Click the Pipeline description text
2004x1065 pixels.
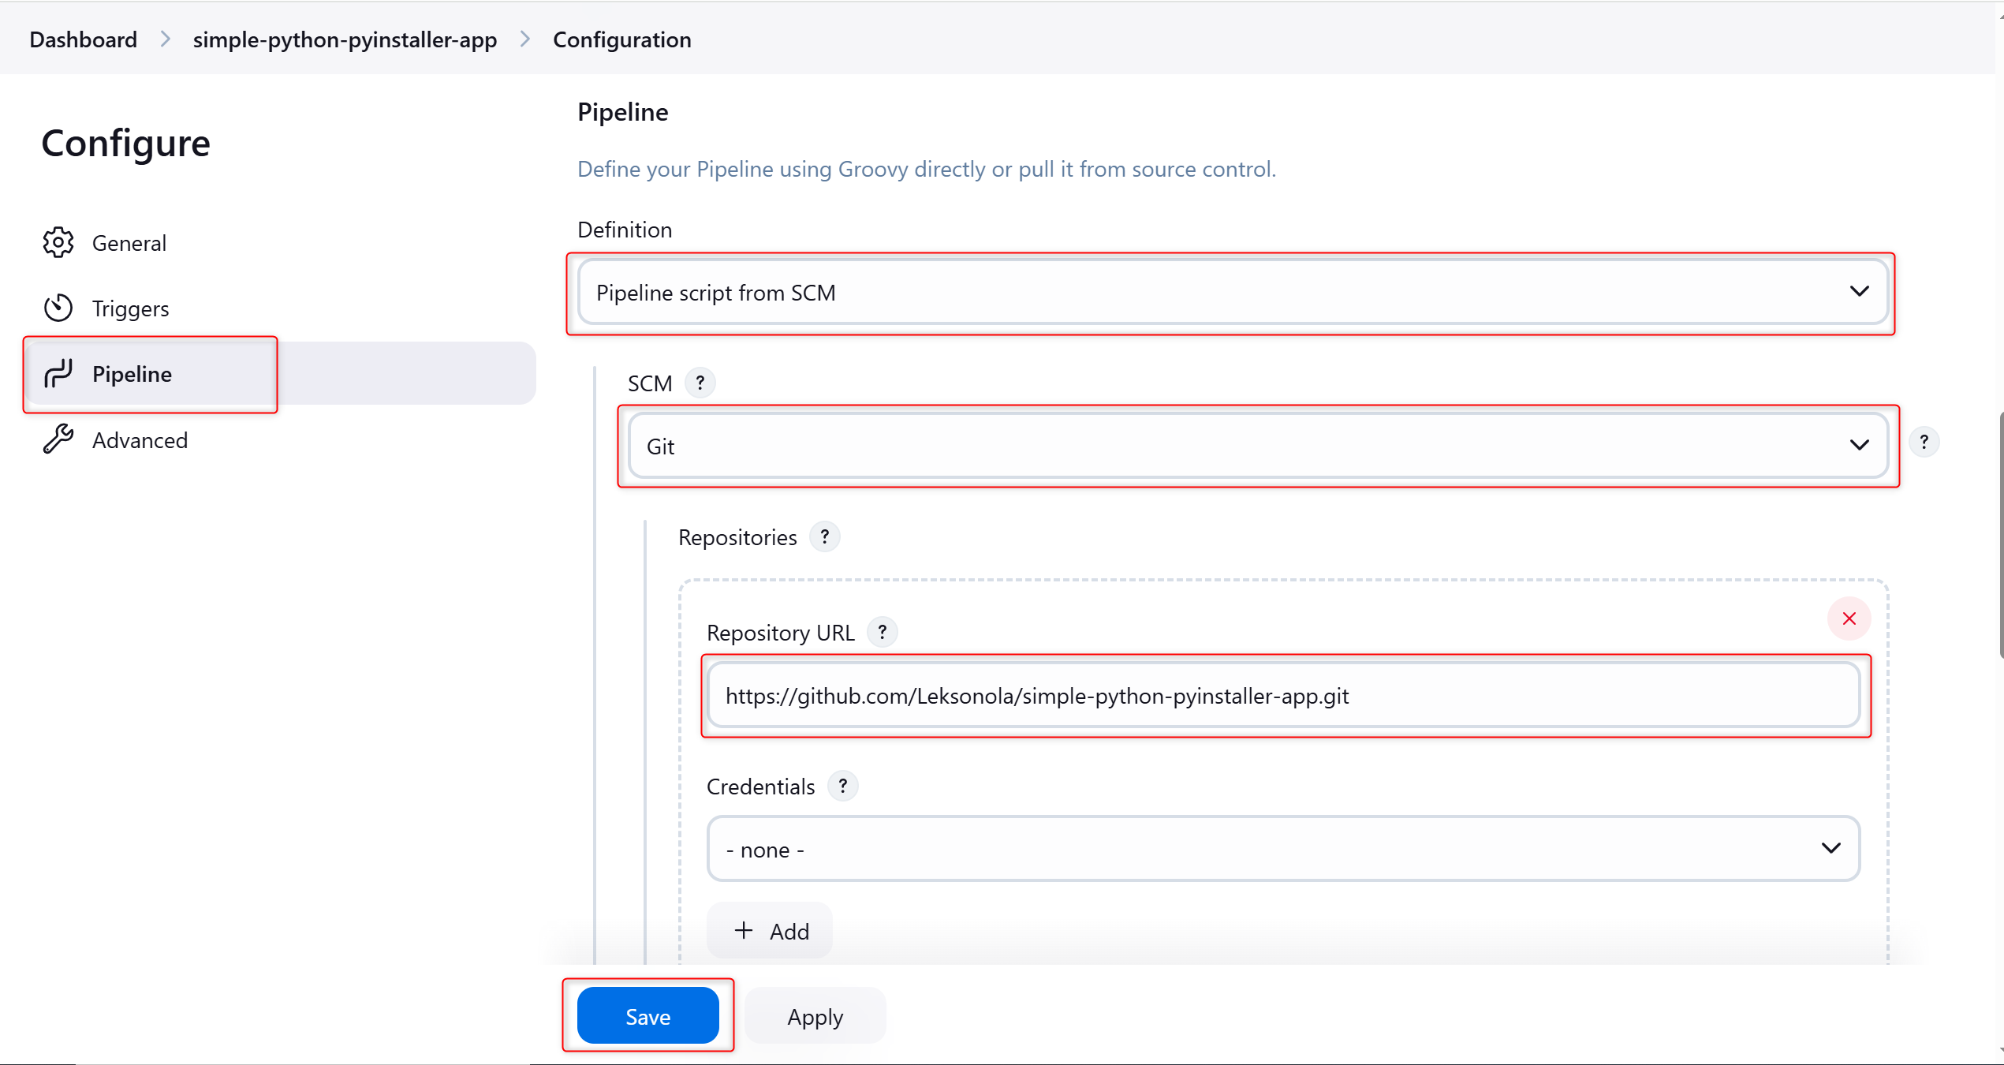tap(926, 169)
